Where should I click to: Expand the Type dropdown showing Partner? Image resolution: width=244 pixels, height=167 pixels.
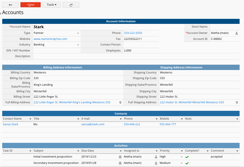point(78,33)
